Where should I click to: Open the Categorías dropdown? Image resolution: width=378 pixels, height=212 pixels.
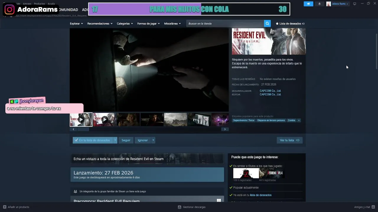point(125,24)
